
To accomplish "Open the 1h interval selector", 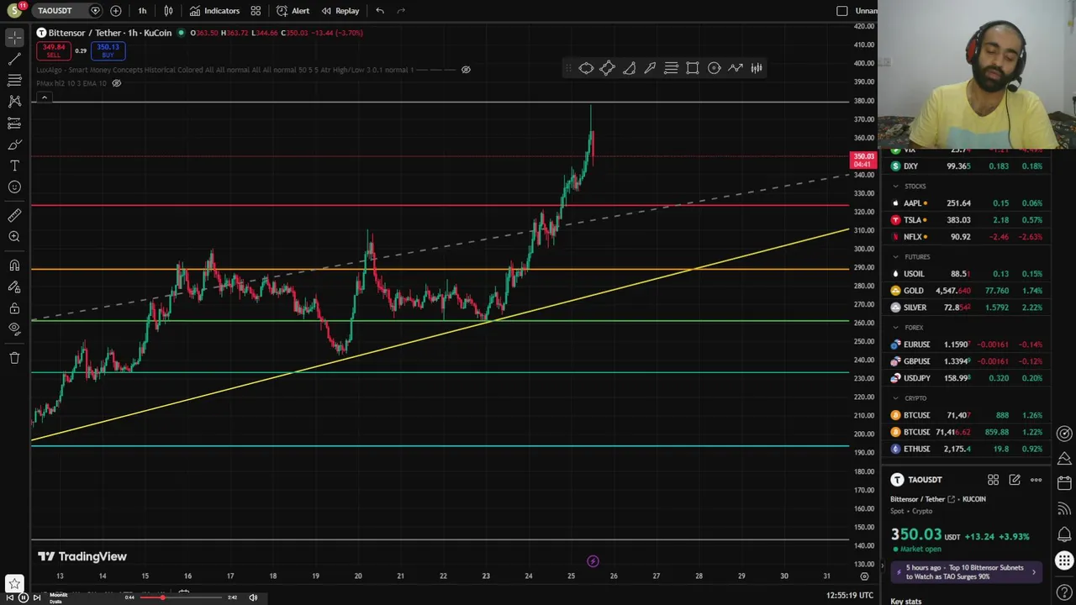I will click(x=142, y=11).
